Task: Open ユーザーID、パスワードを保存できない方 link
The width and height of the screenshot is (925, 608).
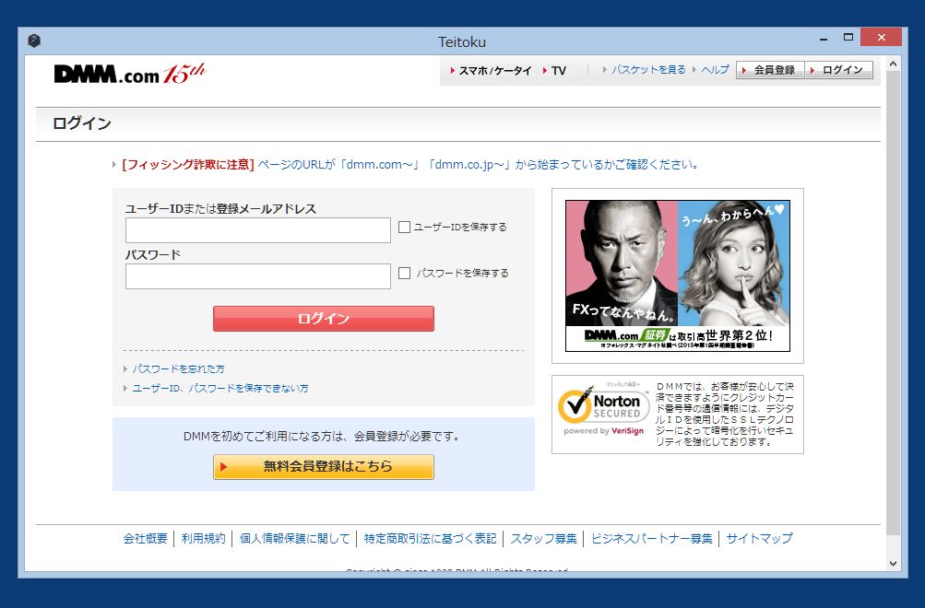Action: coord(220,388)
